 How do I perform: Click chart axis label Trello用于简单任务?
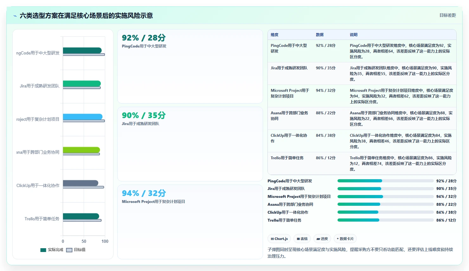(42, 219)
